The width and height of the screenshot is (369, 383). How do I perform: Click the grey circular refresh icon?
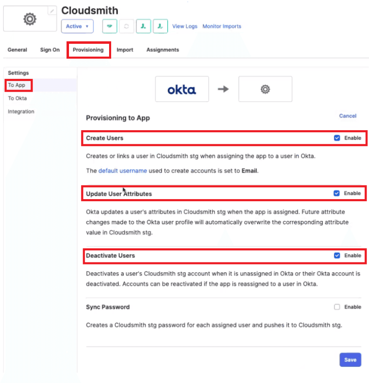tap(126, 26)
